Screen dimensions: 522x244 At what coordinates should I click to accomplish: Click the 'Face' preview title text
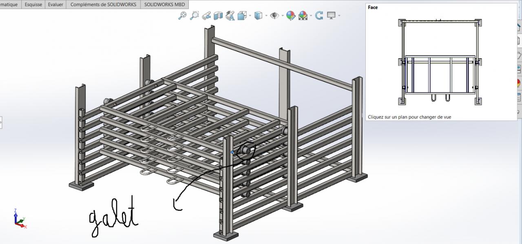pyautogui.click(x=373, y=7)
